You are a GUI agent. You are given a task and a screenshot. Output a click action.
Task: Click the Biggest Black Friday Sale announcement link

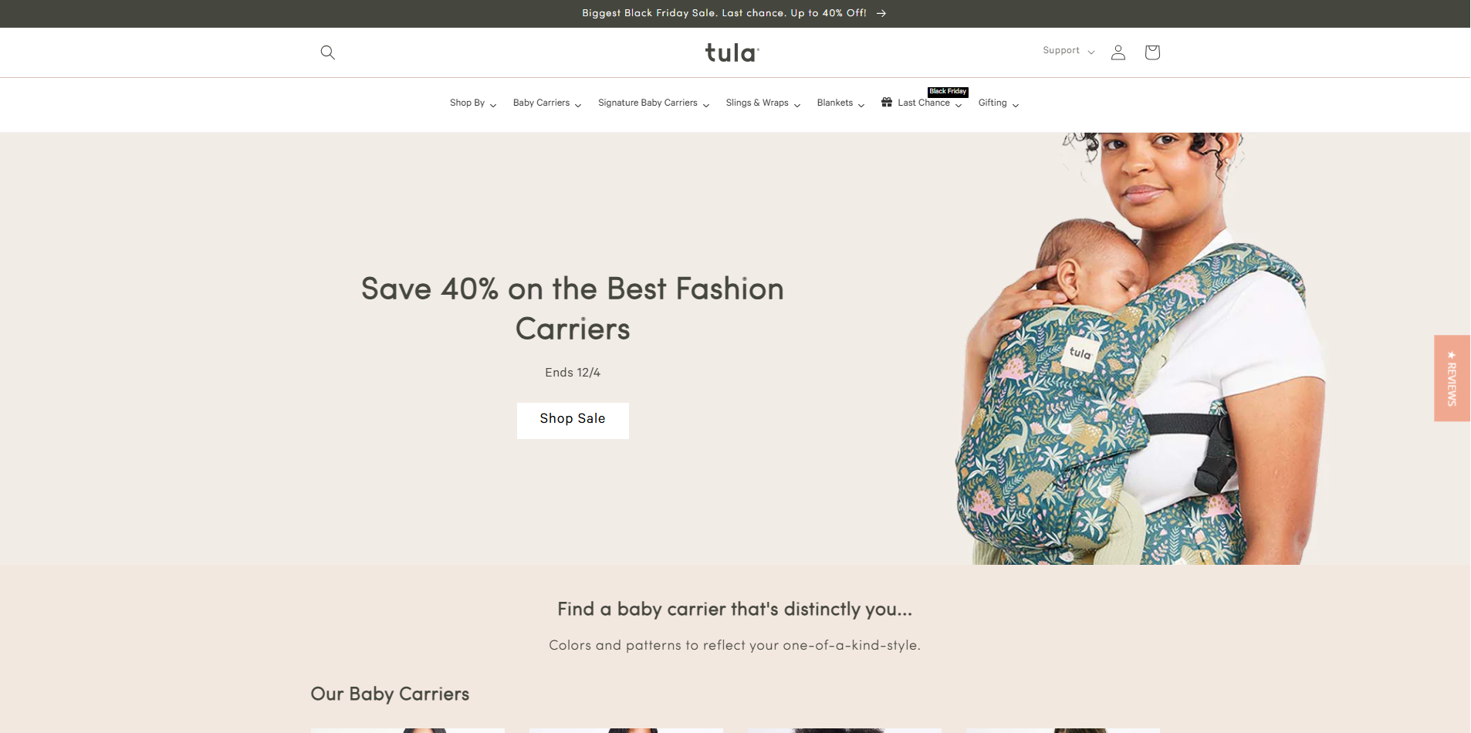(724, 13)
